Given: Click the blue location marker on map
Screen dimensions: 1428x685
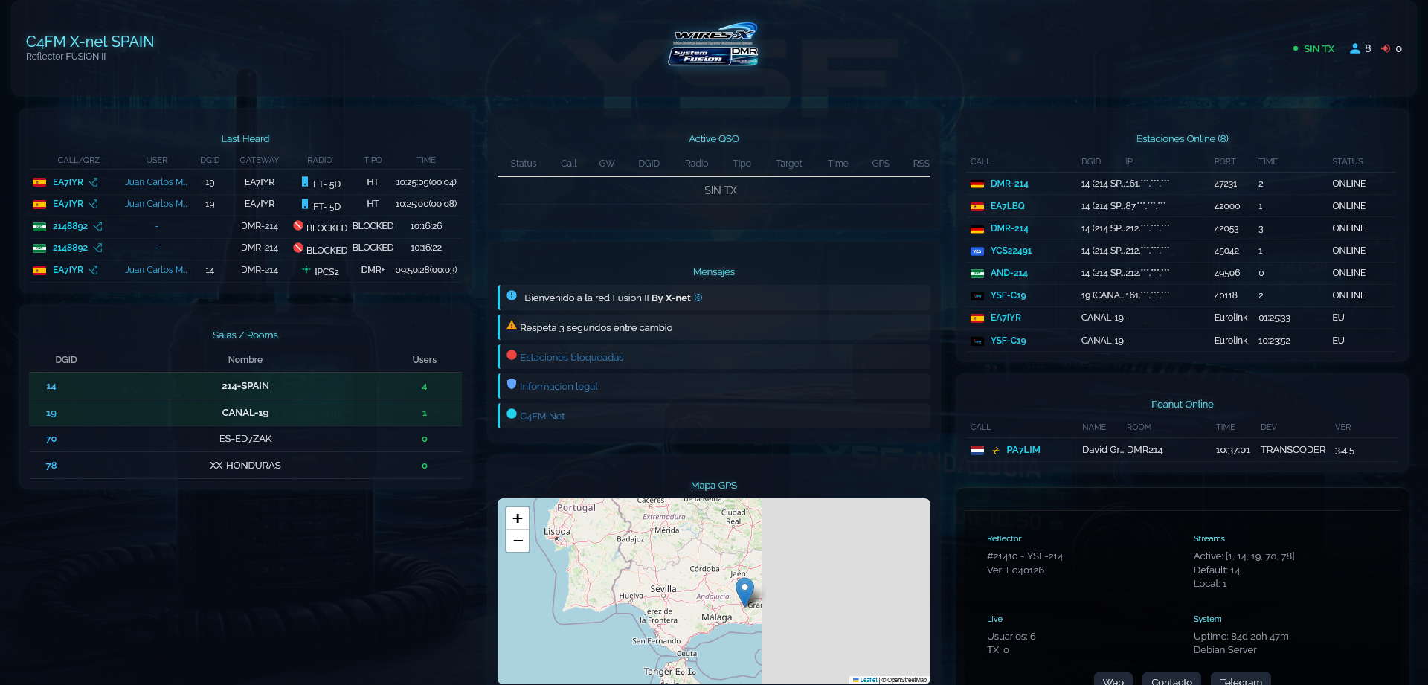Looking at the screenshot, I should [x=744, y=591].
